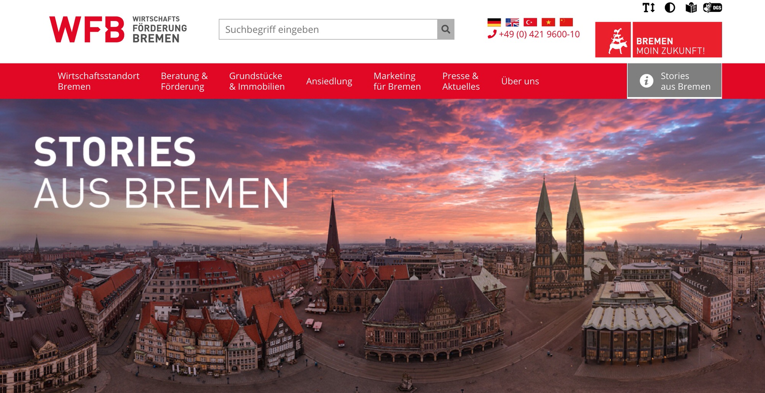The width and height of the screenshot is (765, 393).
Task: Open the Beratung & Förderung menu
Action: (x=184, y=81)
